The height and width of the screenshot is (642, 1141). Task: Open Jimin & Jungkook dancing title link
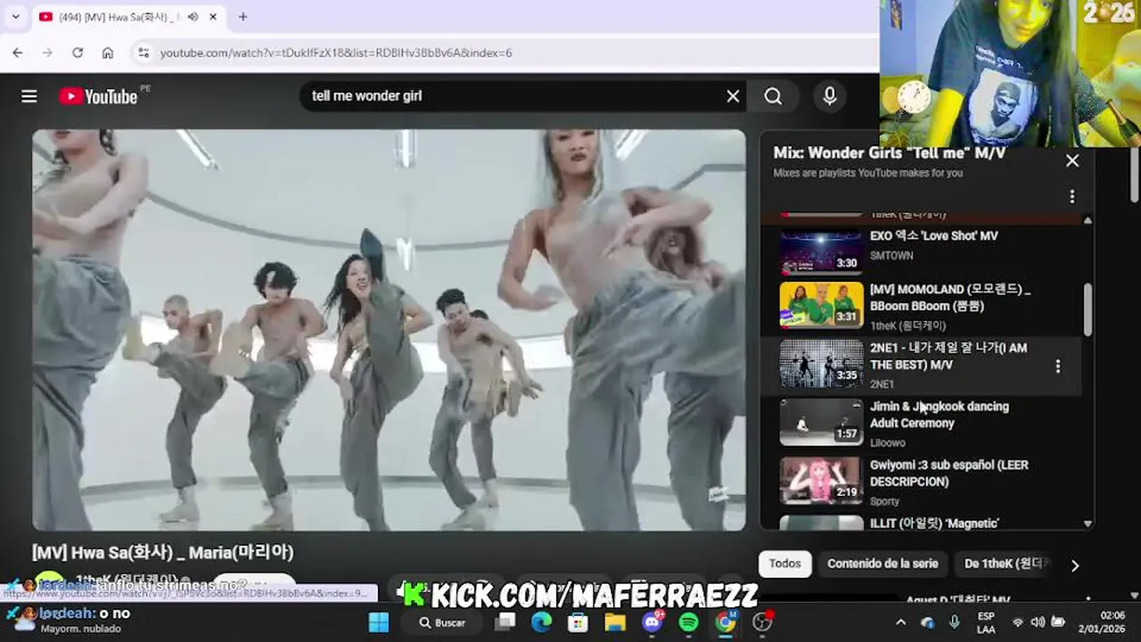click(940, 415)
